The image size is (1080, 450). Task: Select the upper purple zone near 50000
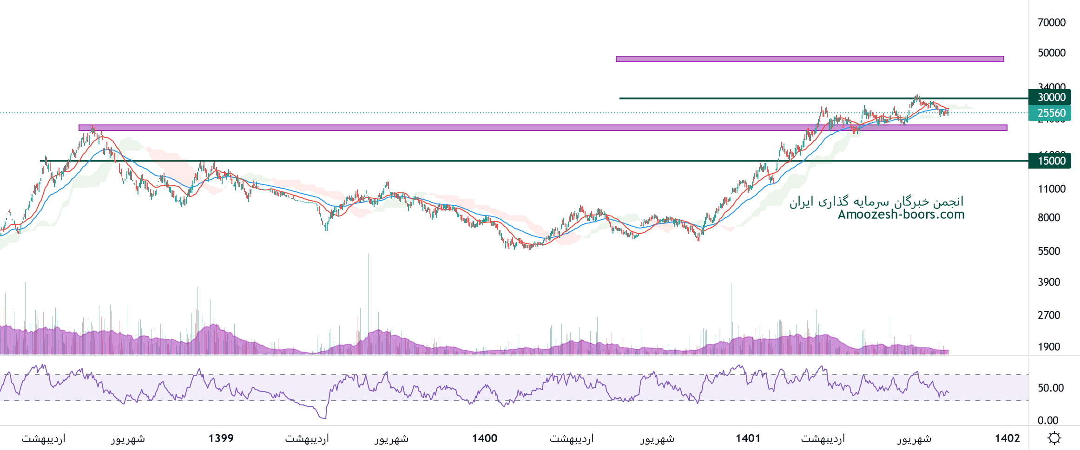pos(810,59)
